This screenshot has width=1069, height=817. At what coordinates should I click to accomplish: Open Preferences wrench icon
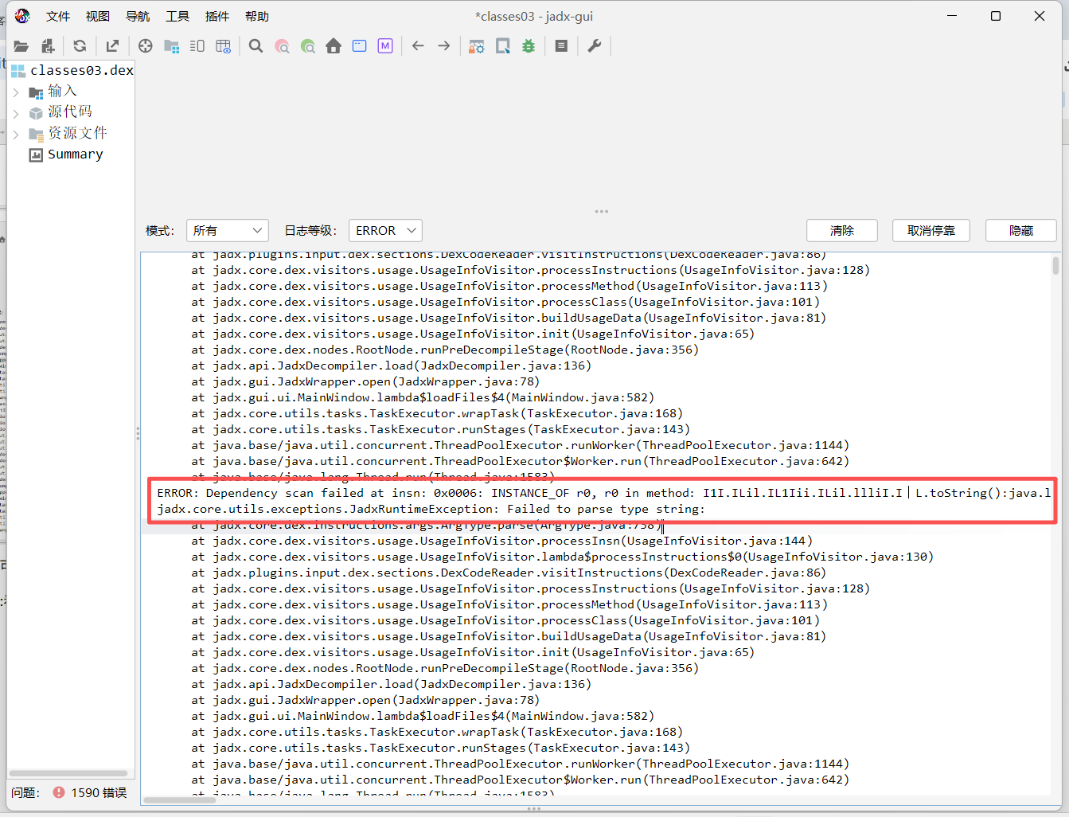click(594, 46)
